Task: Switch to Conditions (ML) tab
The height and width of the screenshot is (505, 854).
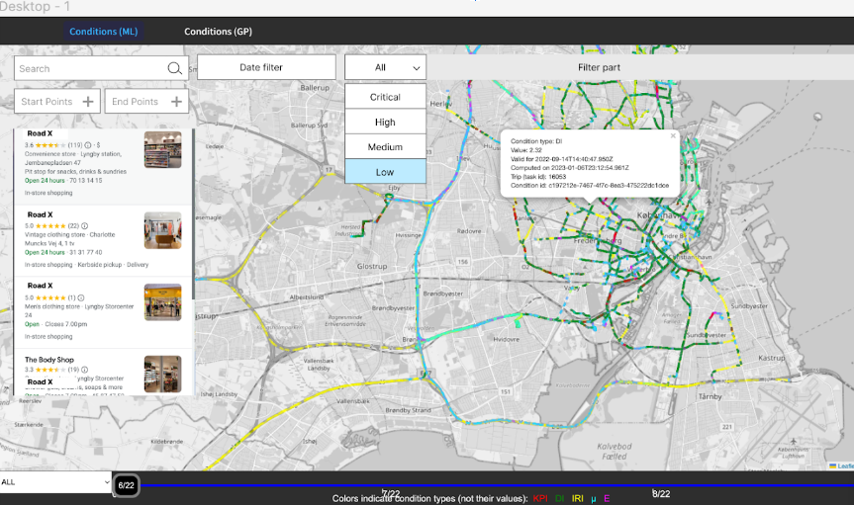Action: 103,32
